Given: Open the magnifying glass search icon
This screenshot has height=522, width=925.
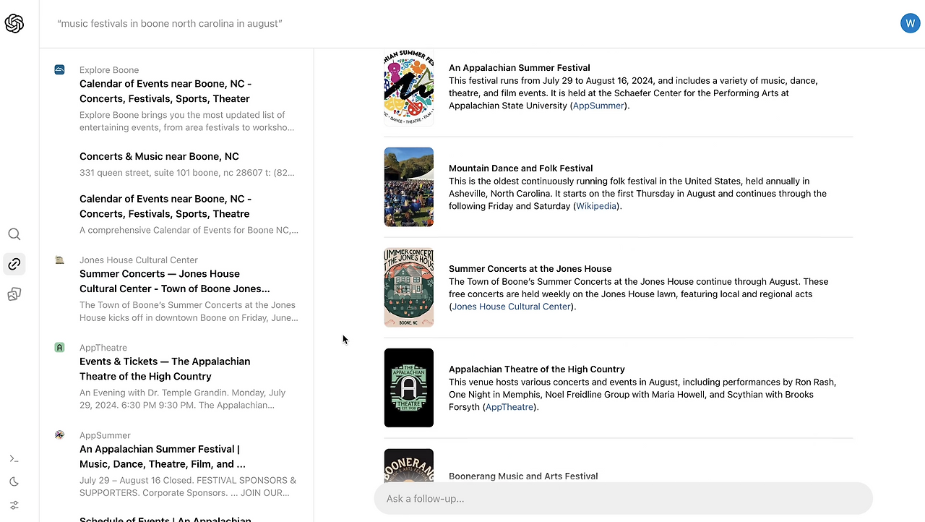Looking at the screenshot, I should pyautogui.click(x=14, y=234).
